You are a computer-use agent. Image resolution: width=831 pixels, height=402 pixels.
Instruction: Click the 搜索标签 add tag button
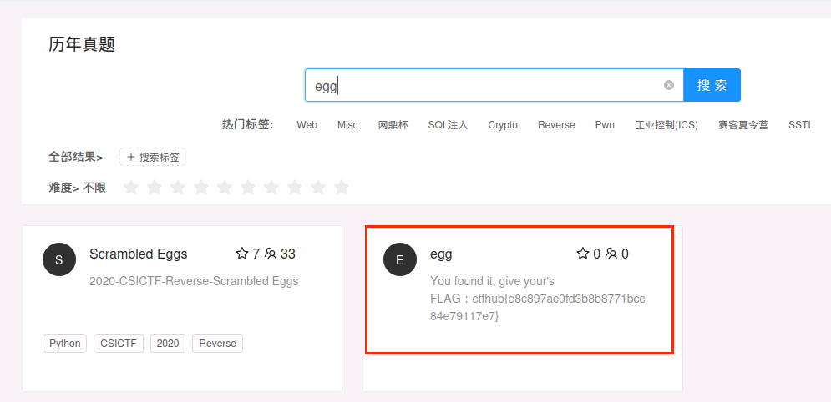[153, 157]
